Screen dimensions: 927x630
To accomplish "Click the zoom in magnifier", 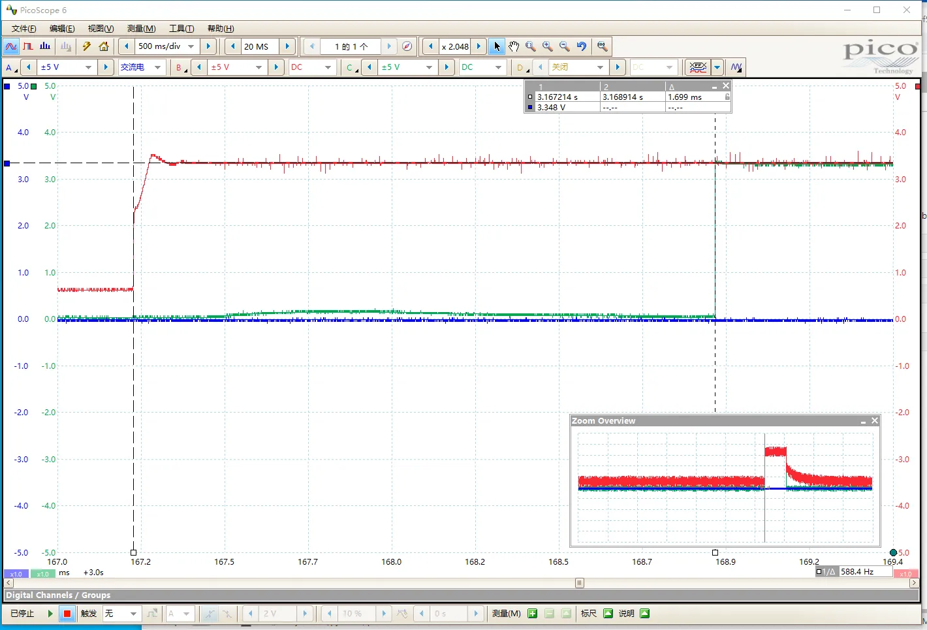I will click(x=548, y=46).
